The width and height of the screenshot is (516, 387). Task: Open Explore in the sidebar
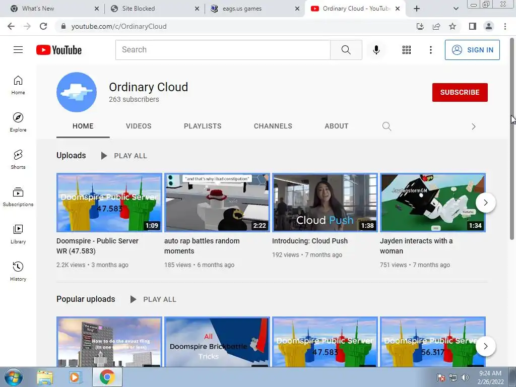click(x=18, y=122)
